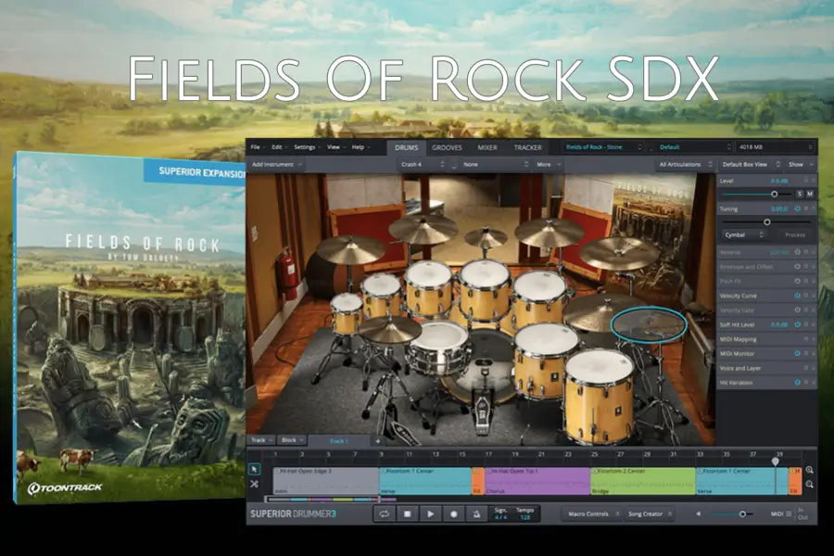This screenshot has width=834, height=556.
Task: Open the More dropdown
Action: 549,164
